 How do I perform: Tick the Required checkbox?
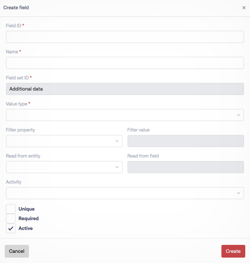pos(11,219)
